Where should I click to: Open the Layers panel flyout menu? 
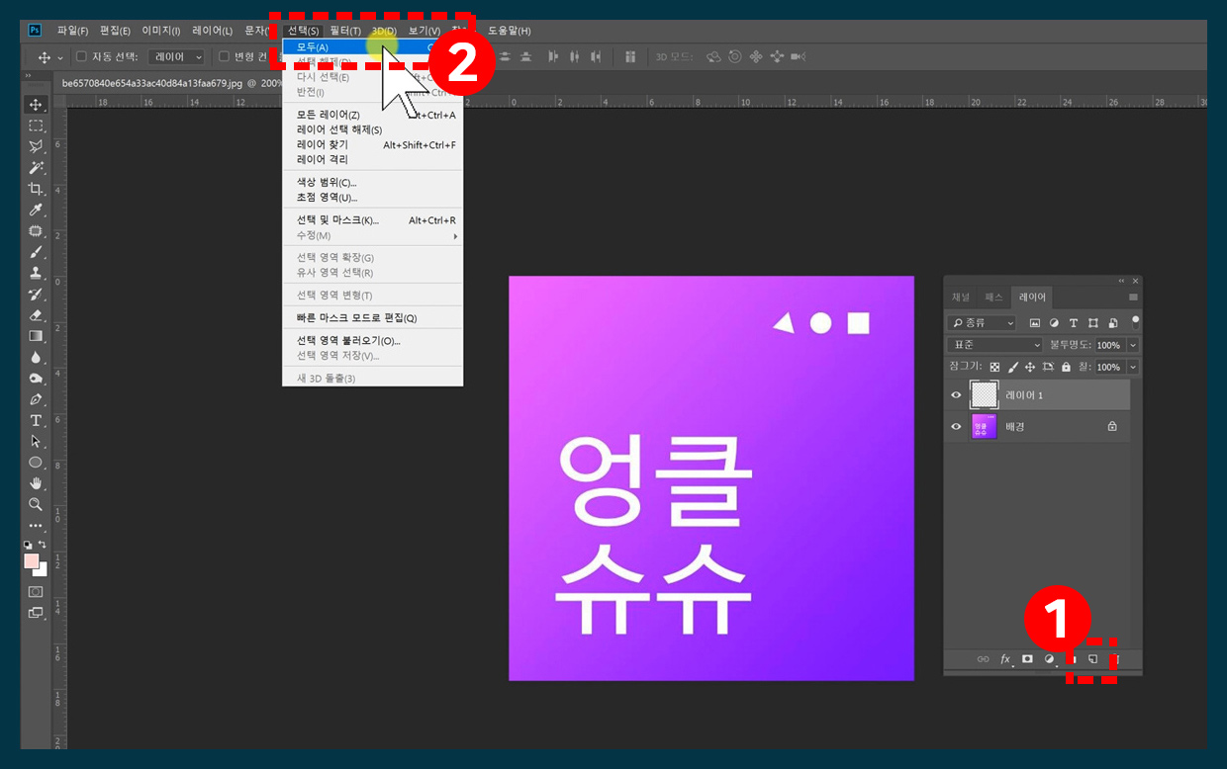[1133, 297]
